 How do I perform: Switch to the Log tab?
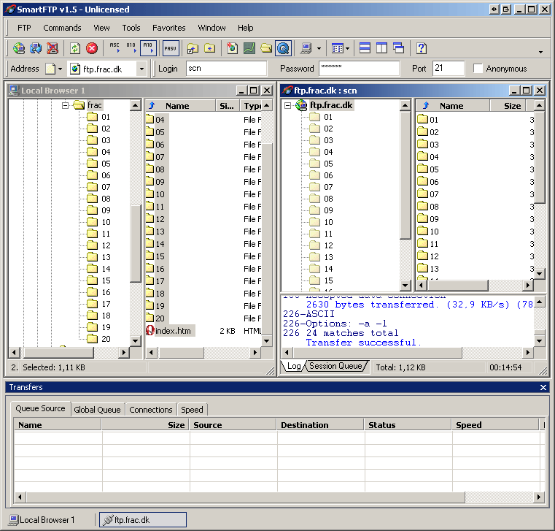click(293, 366)
